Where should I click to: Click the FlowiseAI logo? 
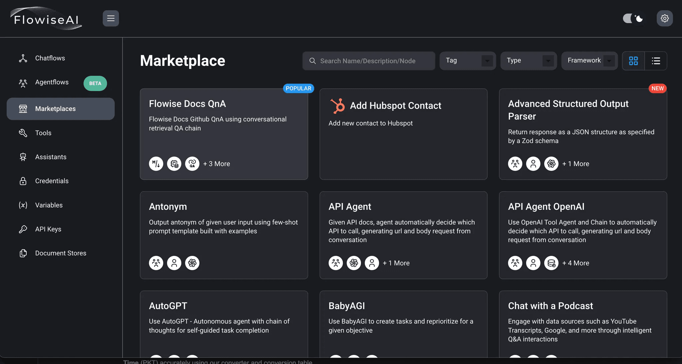(x=46, y=19)
